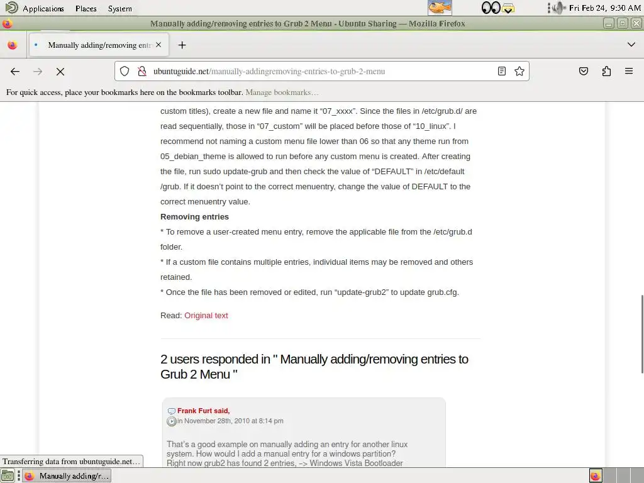The width and height of the screenshot is (644, 483).
Task: Save page to Pocket
Action: coord(583,71)
